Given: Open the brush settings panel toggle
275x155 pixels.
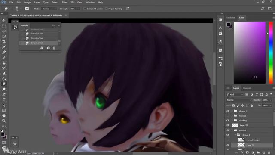Looking at the screenshot, I should point(27,9).
